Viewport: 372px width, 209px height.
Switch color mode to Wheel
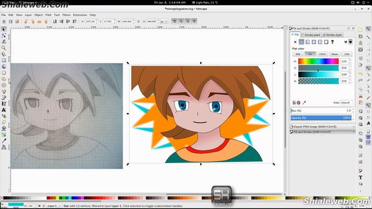click(x=335, y=54)
